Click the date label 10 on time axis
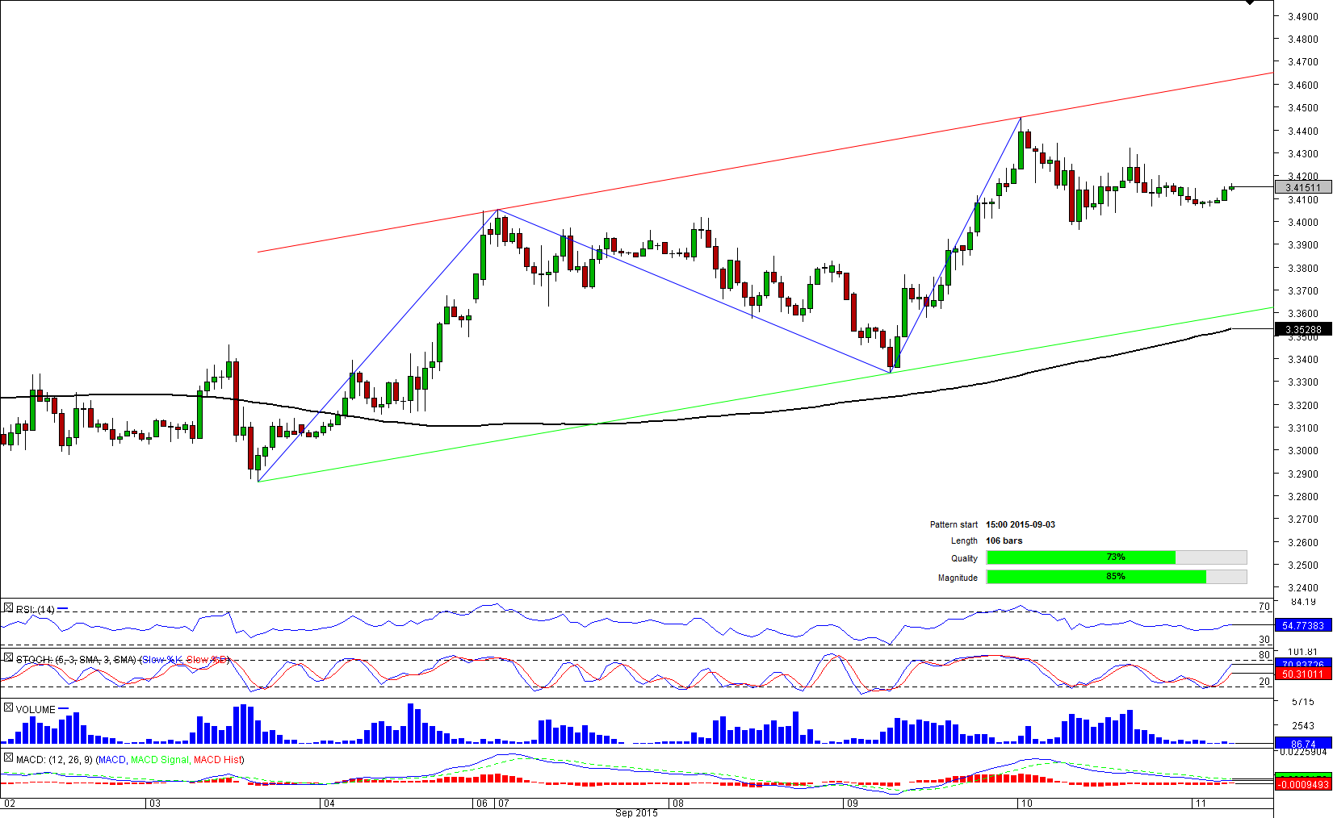The height and width of the screenshot is (818, 1333). [1026, 803]
